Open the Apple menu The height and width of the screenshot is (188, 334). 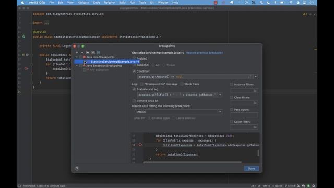coord(23,3)
